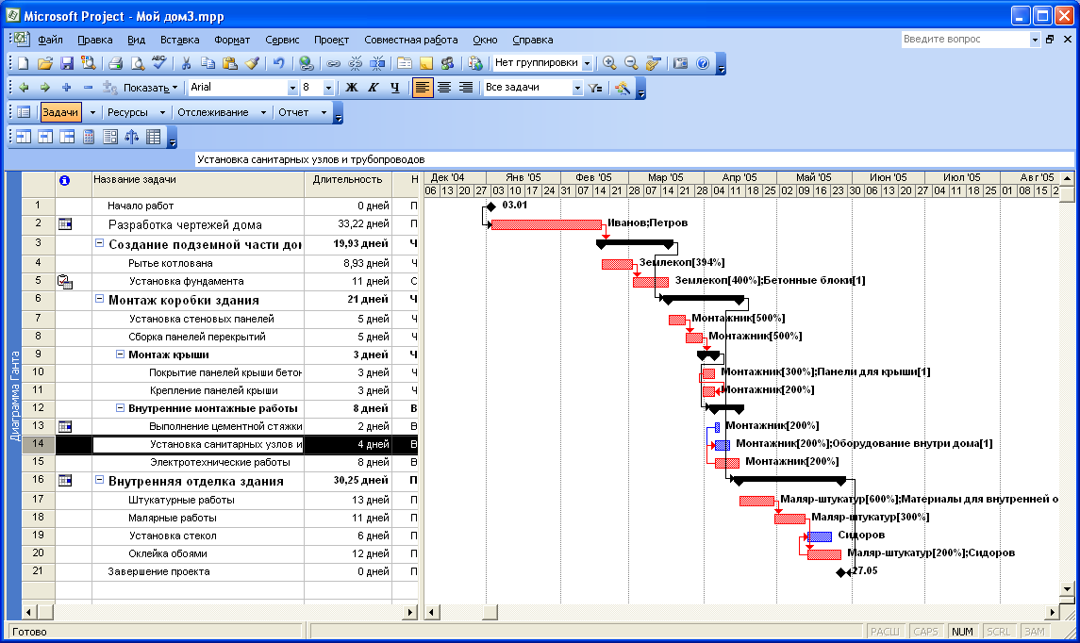Click the Ресурсы Project Guide button
The width and height of the screenshot is (1080, 643).
(x=127, y=112)
